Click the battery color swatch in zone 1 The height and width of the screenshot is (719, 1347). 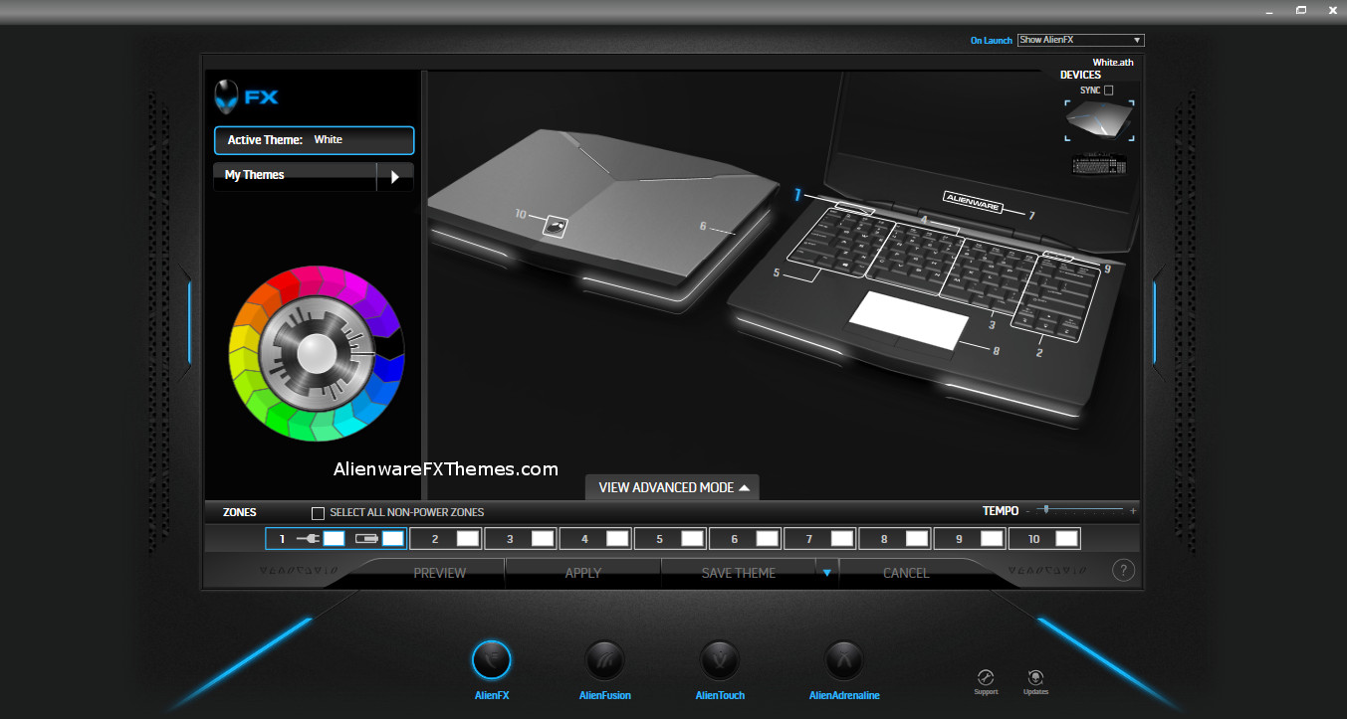[393, 538]
